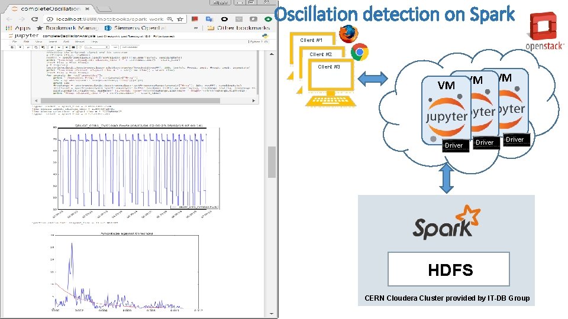Click the HDFS box
This screenshot has height=319, width=568.
coord(449,269)
